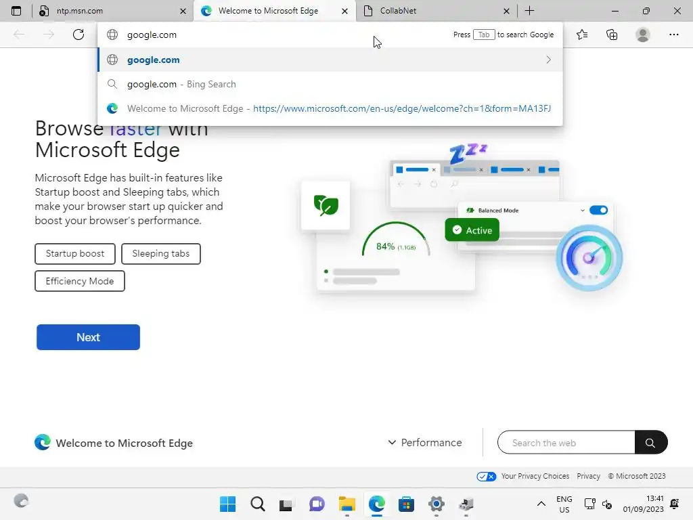Open the Chat app on taskbar

(x=317, y=504)
